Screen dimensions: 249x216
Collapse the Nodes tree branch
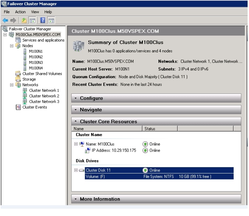click(12, 46)
